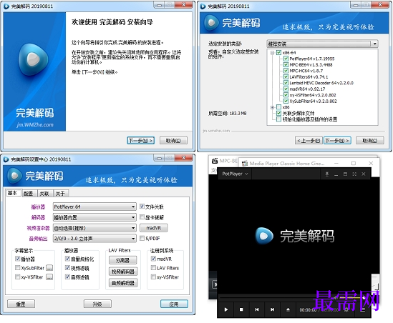This screenshot has height=323, width=393.
Task: Click 重置 button
Action: (x=21, y=304)
